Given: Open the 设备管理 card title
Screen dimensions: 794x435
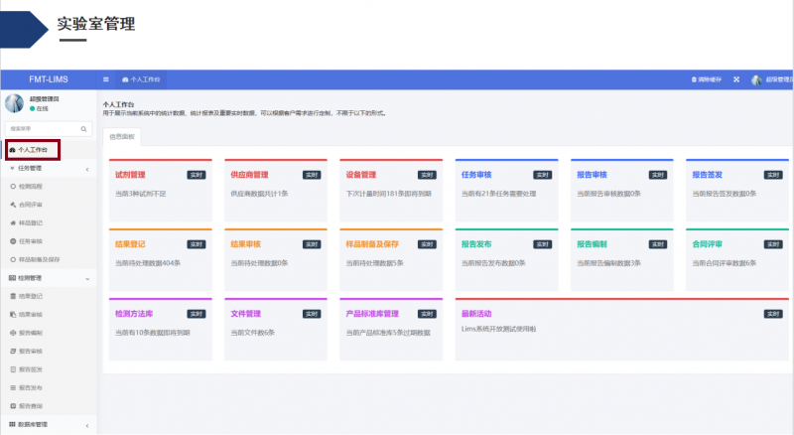Looking at the screenshot, I should [361, 175].
